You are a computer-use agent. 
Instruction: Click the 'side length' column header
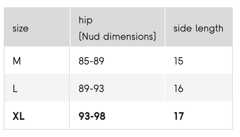tap(199, 27)
